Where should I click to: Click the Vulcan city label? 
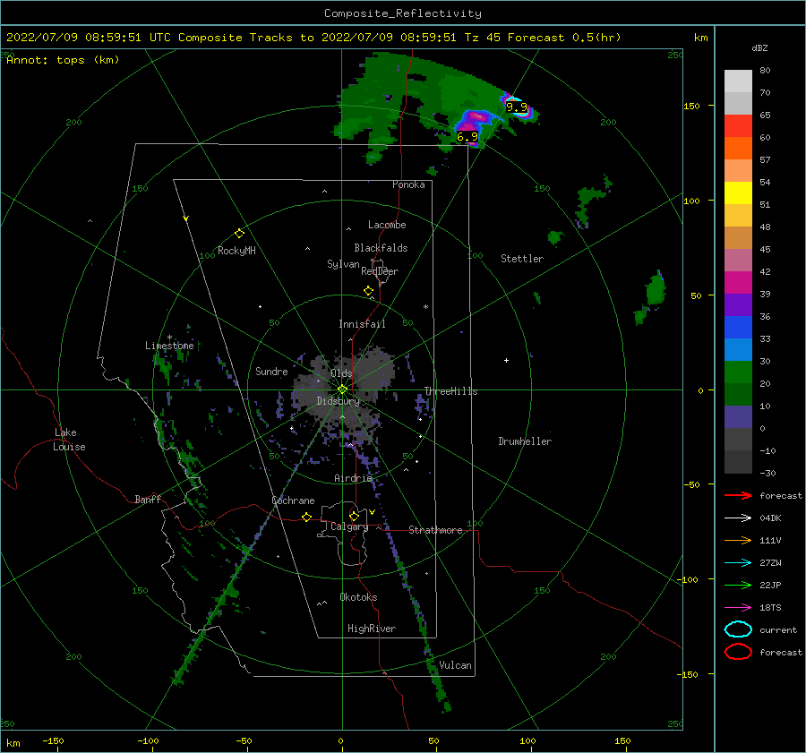(455, 665)
